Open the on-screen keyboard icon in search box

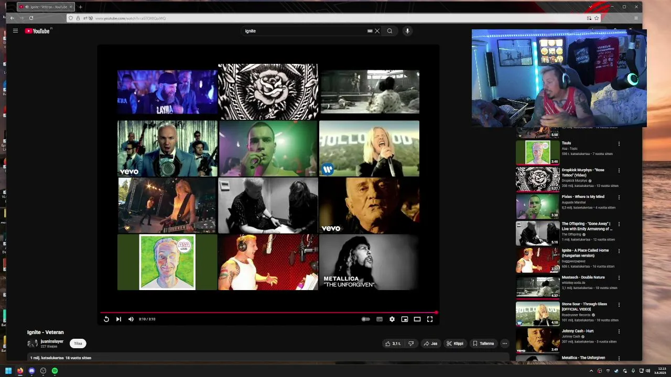(x=370, y=31)
